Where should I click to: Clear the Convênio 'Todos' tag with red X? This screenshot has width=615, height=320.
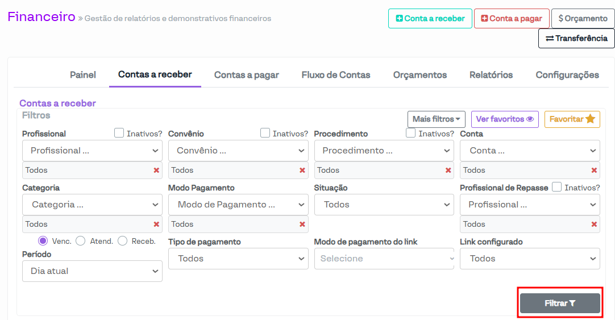302,171
